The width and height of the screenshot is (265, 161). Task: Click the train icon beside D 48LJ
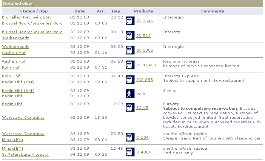[x=130, y=152]
